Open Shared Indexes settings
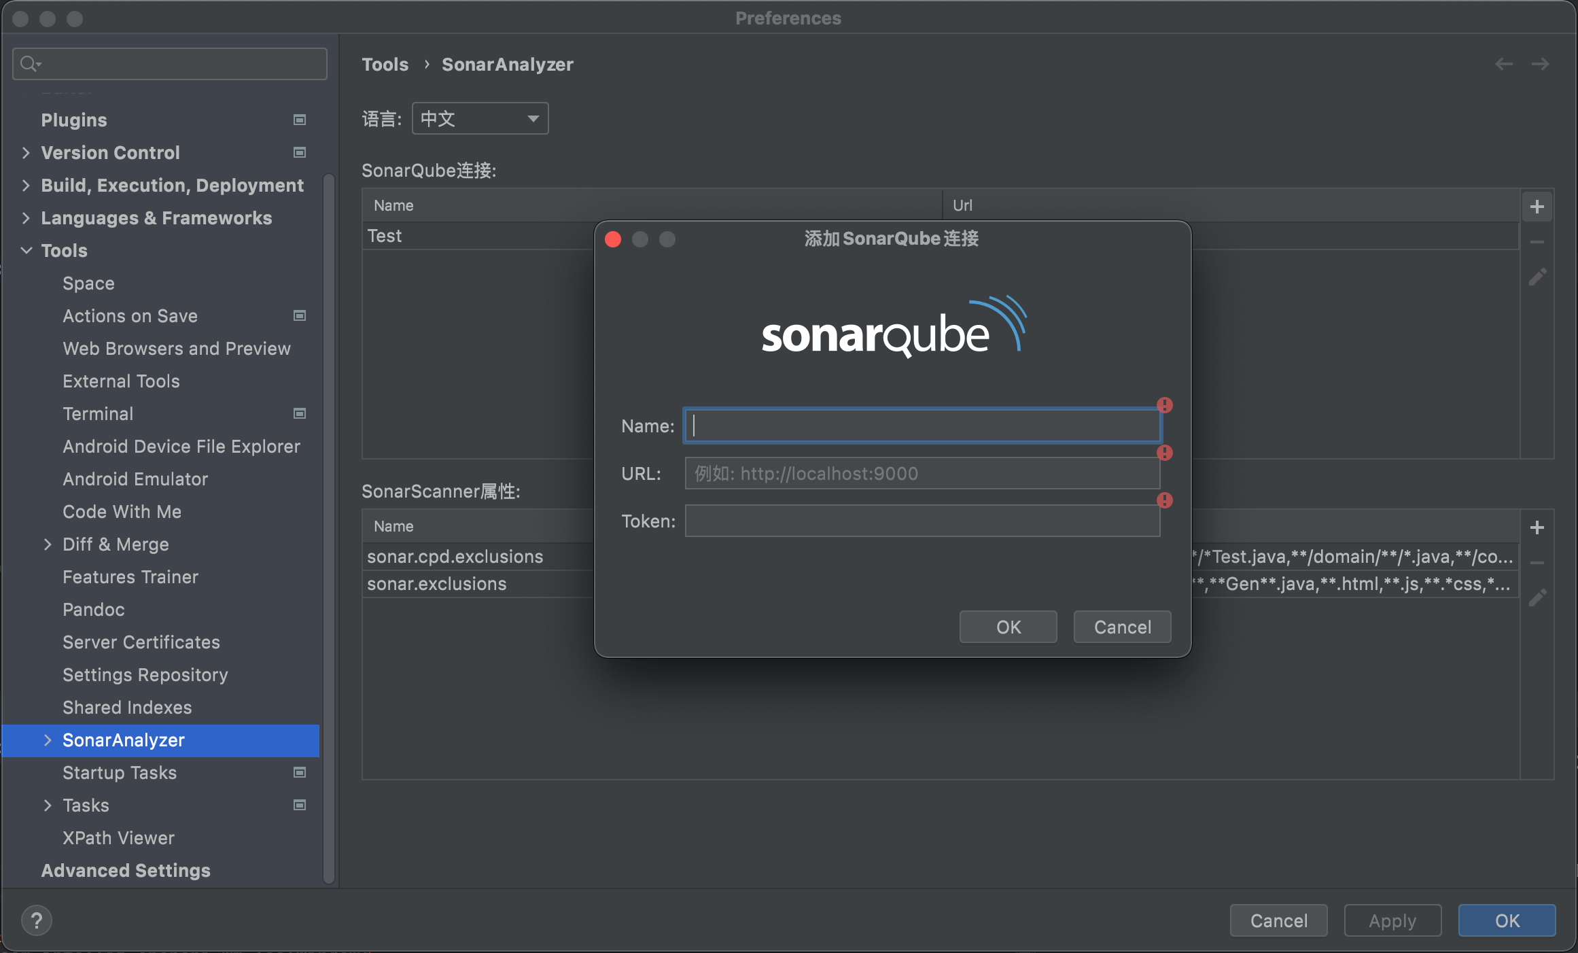 (127, 707)
